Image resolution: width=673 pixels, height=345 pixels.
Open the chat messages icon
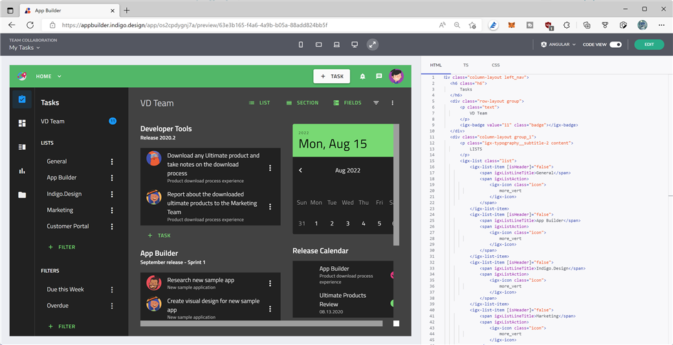[379, 76]
